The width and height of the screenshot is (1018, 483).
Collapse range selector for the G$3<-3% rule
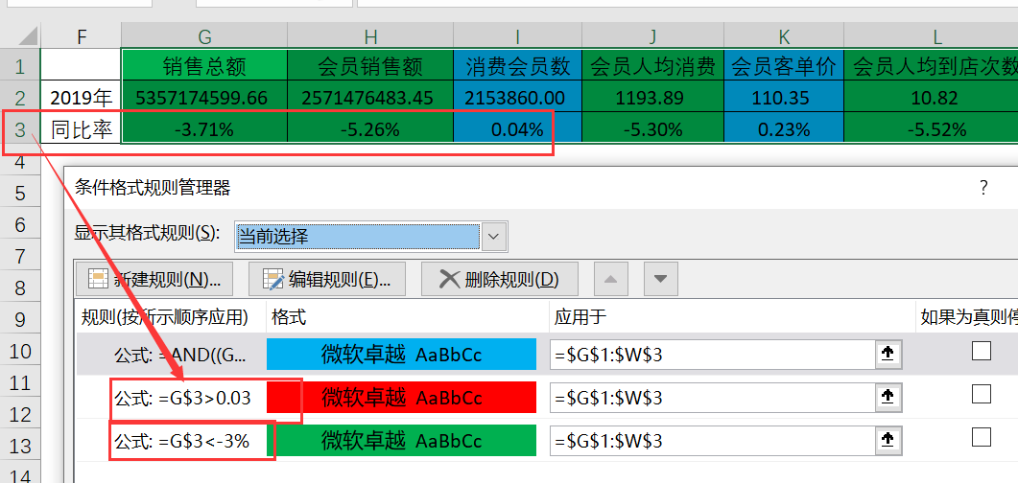coord(887,442)
